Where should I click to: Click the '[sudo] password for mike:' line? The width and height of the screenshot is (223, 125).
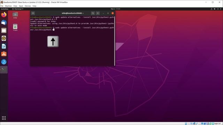[x=43, y=22]
